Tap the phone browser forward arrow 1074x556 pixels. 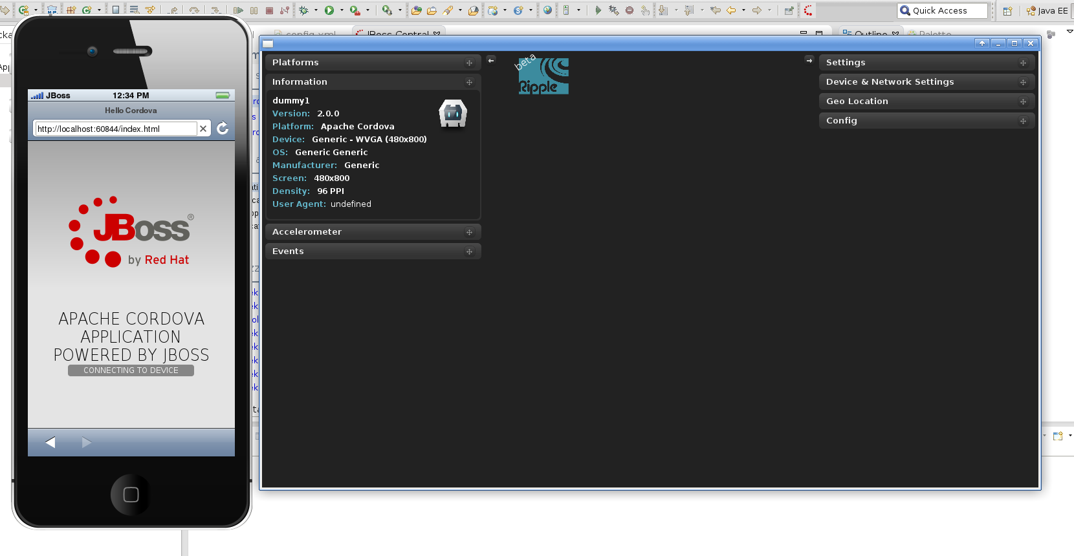click(87, 442)
